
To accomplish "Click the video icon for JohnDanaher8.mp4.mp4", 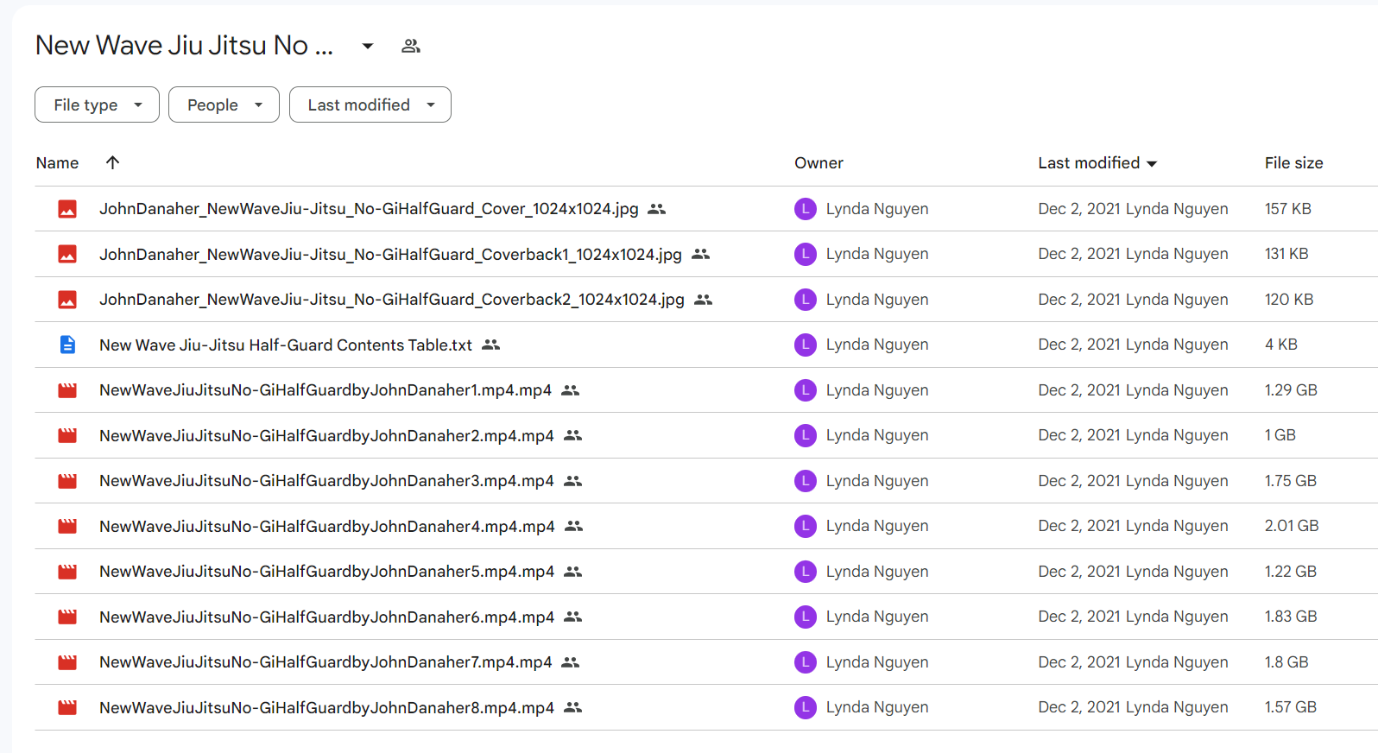I will [x=67, y=707].
